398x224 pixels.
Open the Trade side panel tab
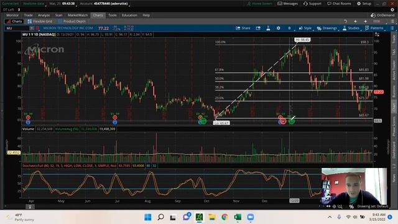[394, 39]
